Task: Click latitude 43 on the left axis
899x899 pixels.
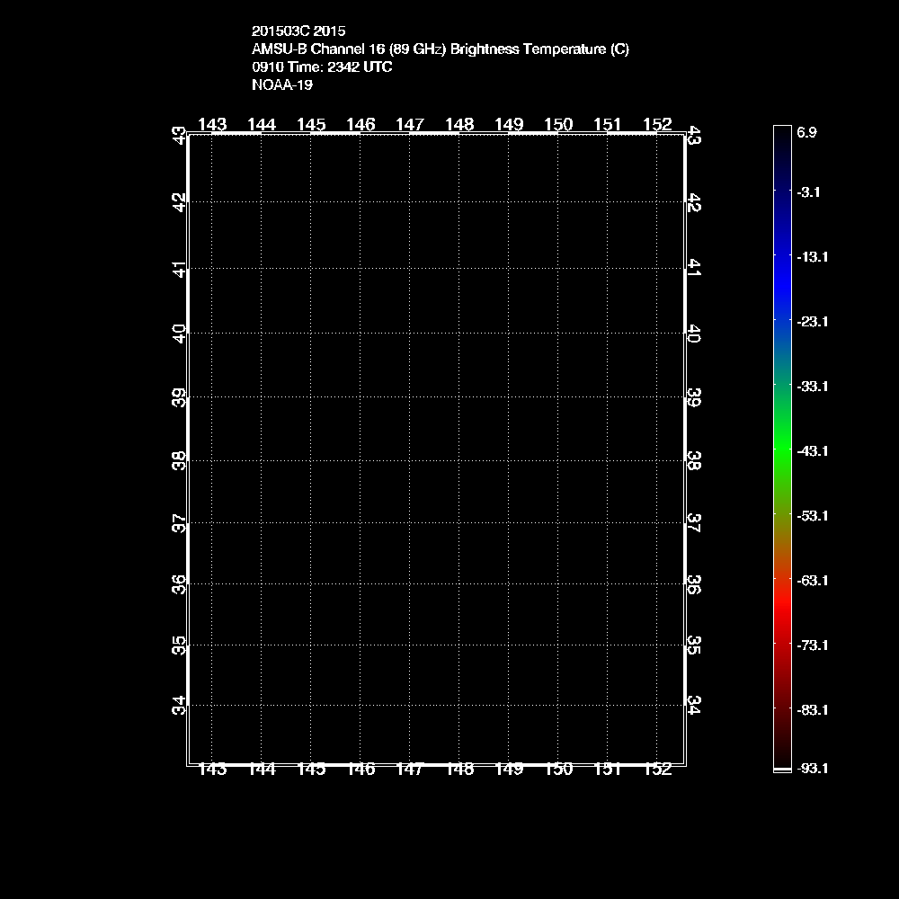Action: [x=180, y=135]
